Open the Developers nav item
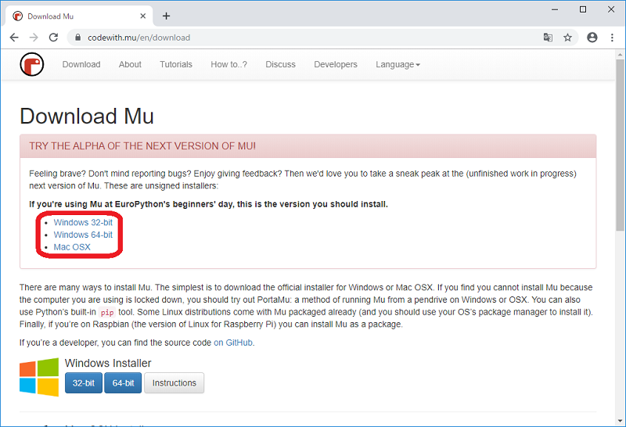626x427 pixels. pyautogui.click(x=336, y=64)
